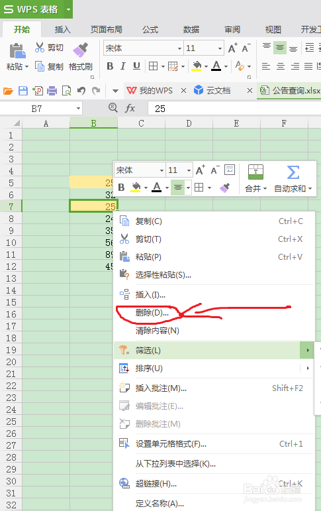Choose 粘贴(P) in context menu

(214, 257)
